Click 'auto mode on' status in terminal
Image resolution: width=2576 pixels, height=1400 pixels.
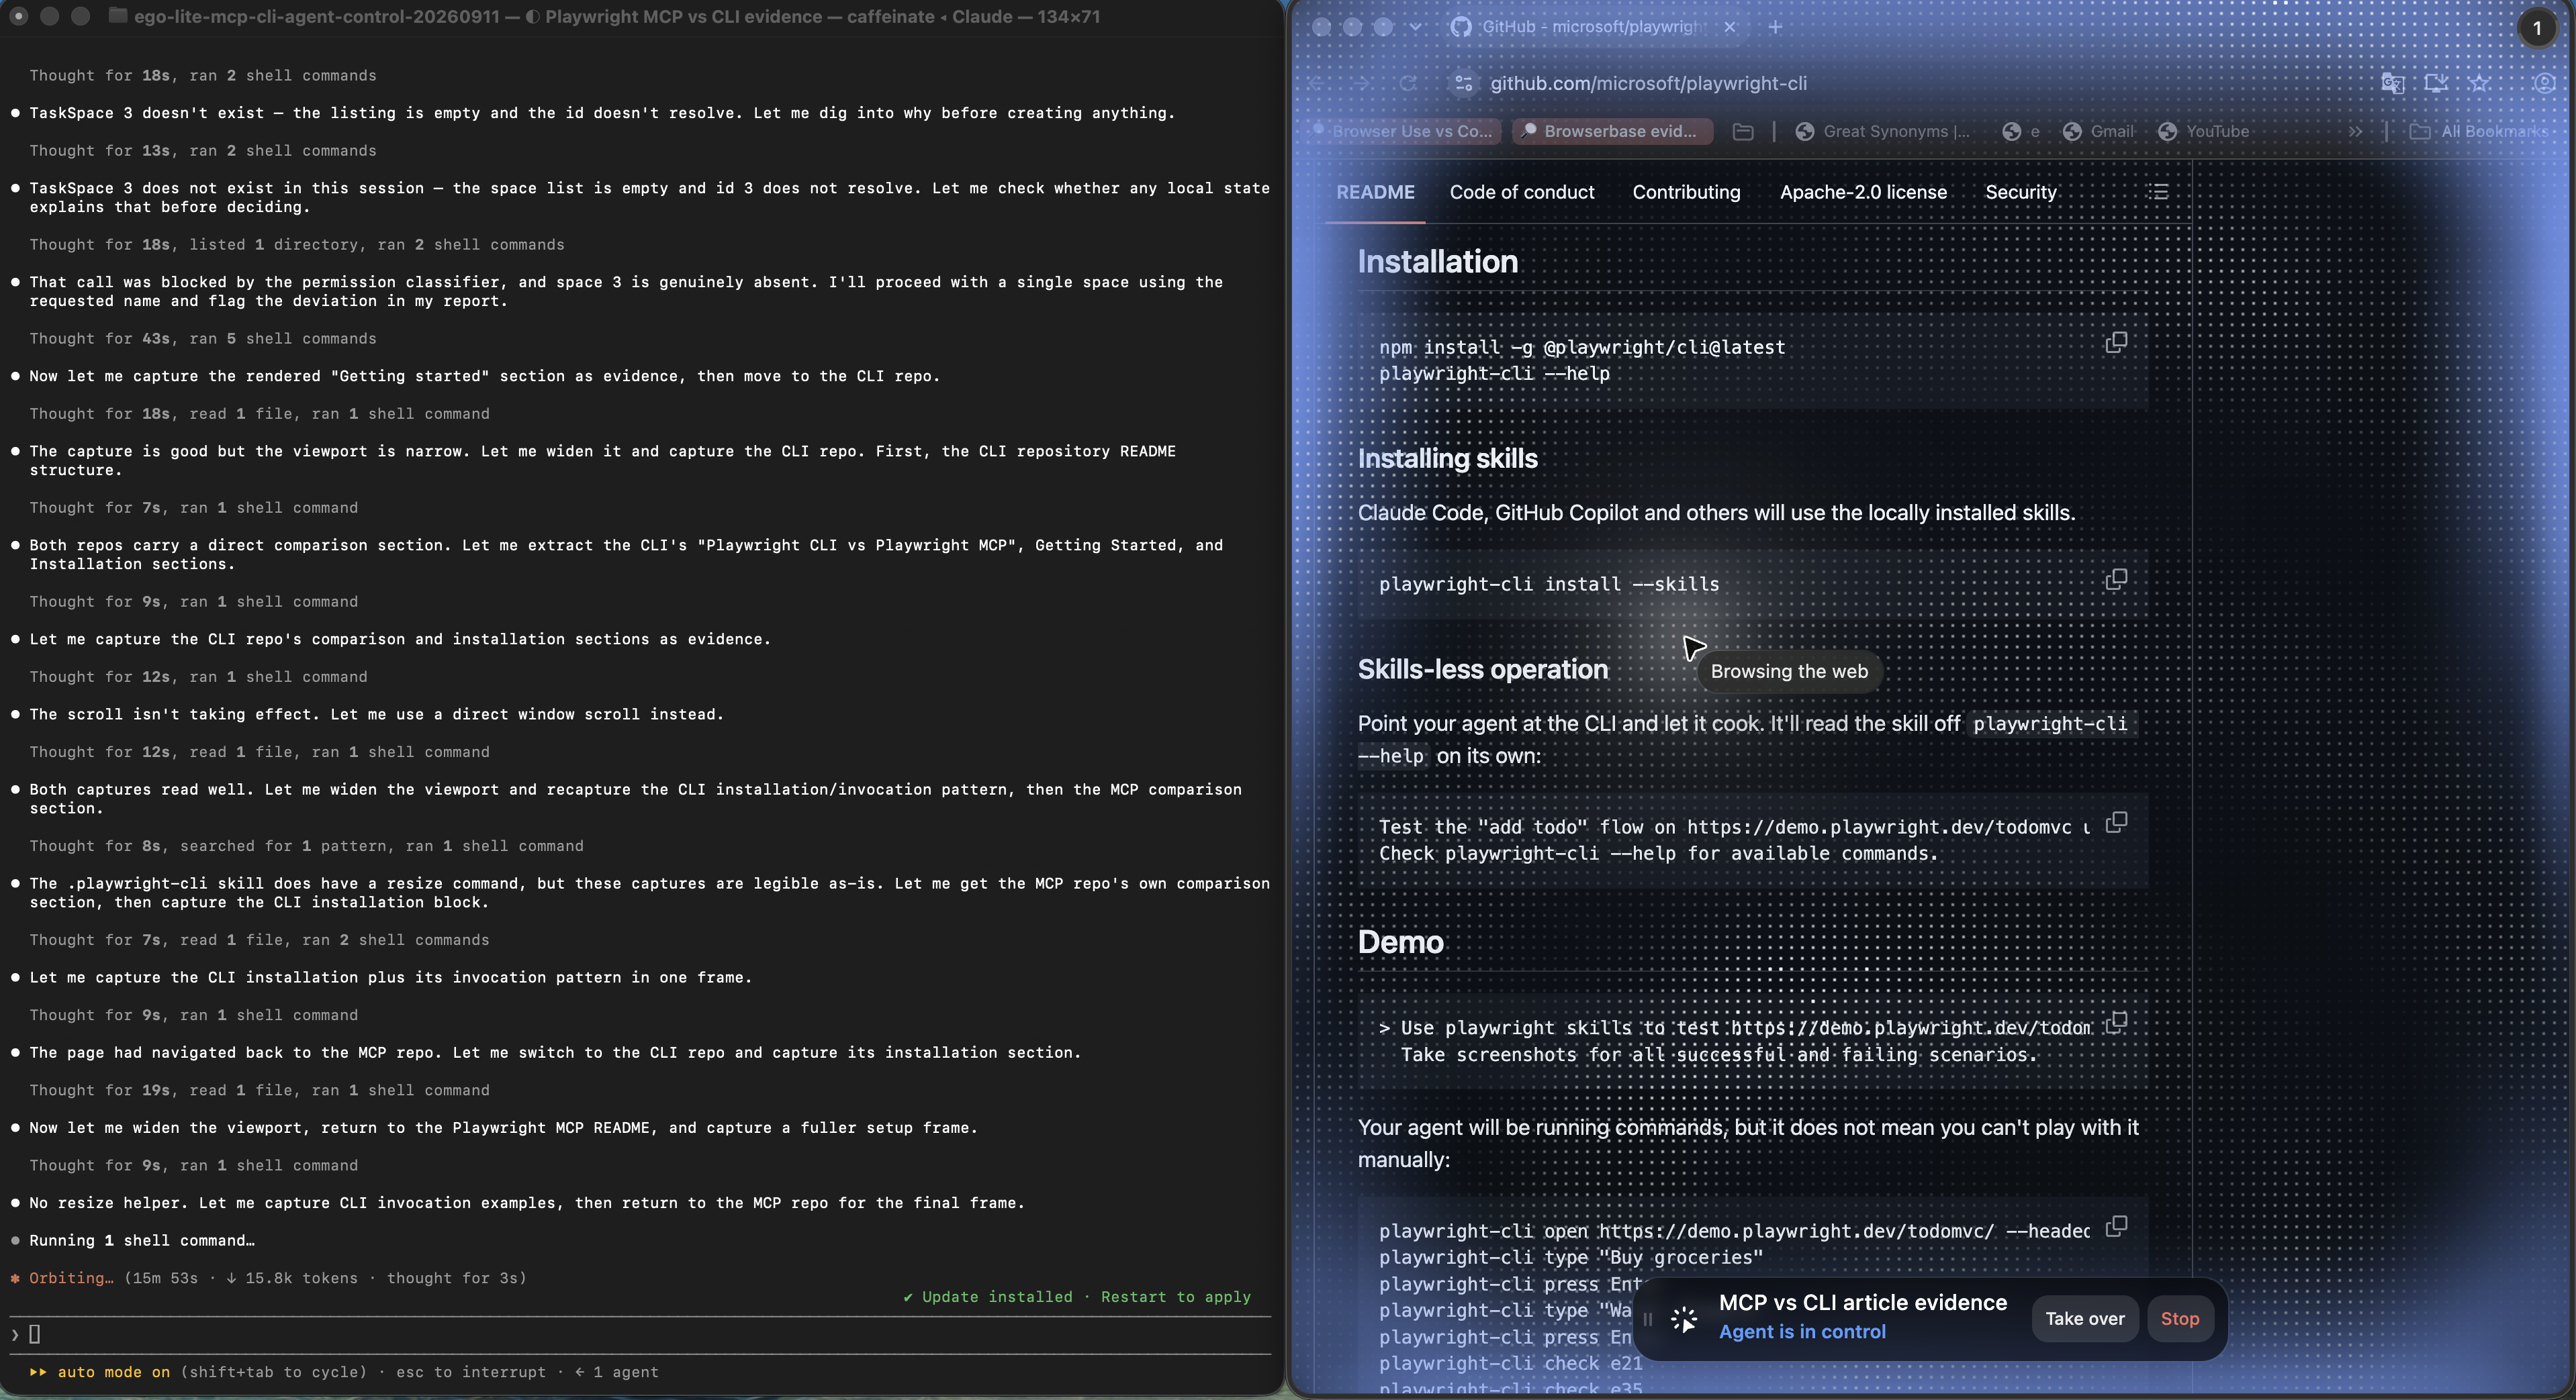tap(113, 1372)
